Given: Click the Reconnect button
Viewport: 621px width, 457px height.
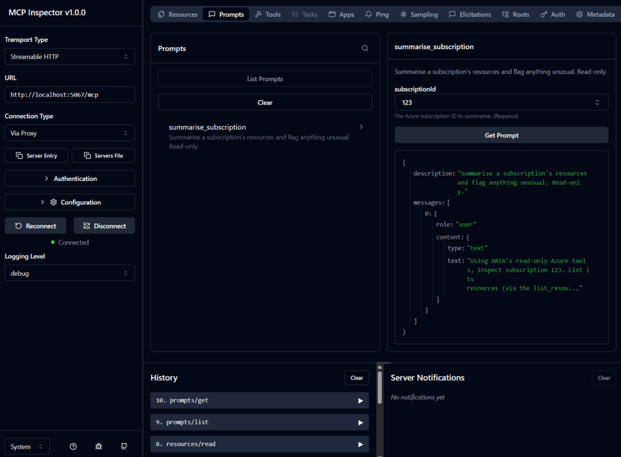Looking at the screenshot, I should click(x=36, y=226).
